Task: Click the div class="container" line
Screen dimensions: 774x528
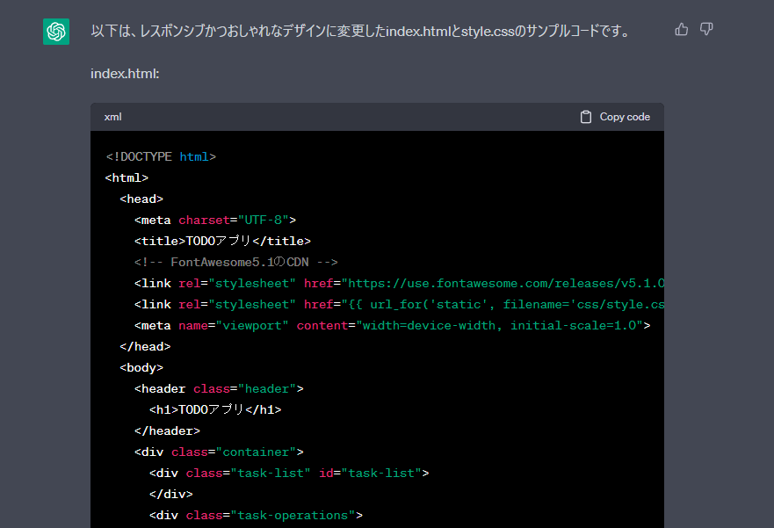Action: tap(219, 452)
